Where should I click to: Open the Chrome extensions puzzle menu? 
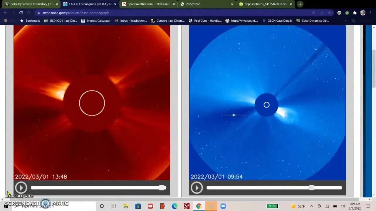[x=355, y=13]
